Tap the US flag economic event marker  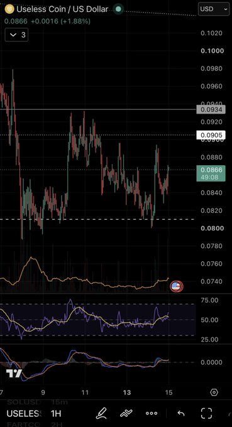(x=176, y=286)
